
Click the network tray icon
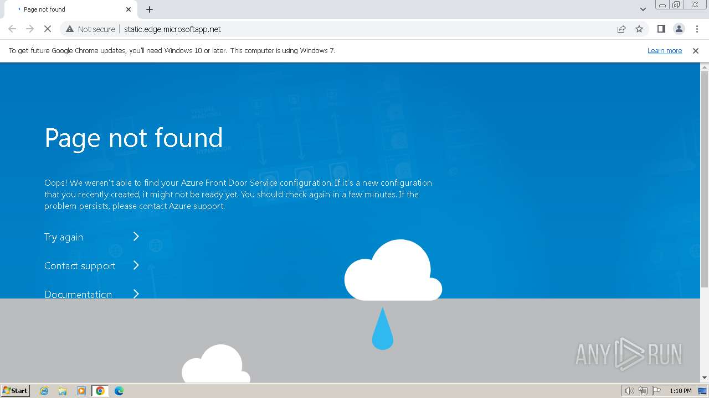pos(643,391)
